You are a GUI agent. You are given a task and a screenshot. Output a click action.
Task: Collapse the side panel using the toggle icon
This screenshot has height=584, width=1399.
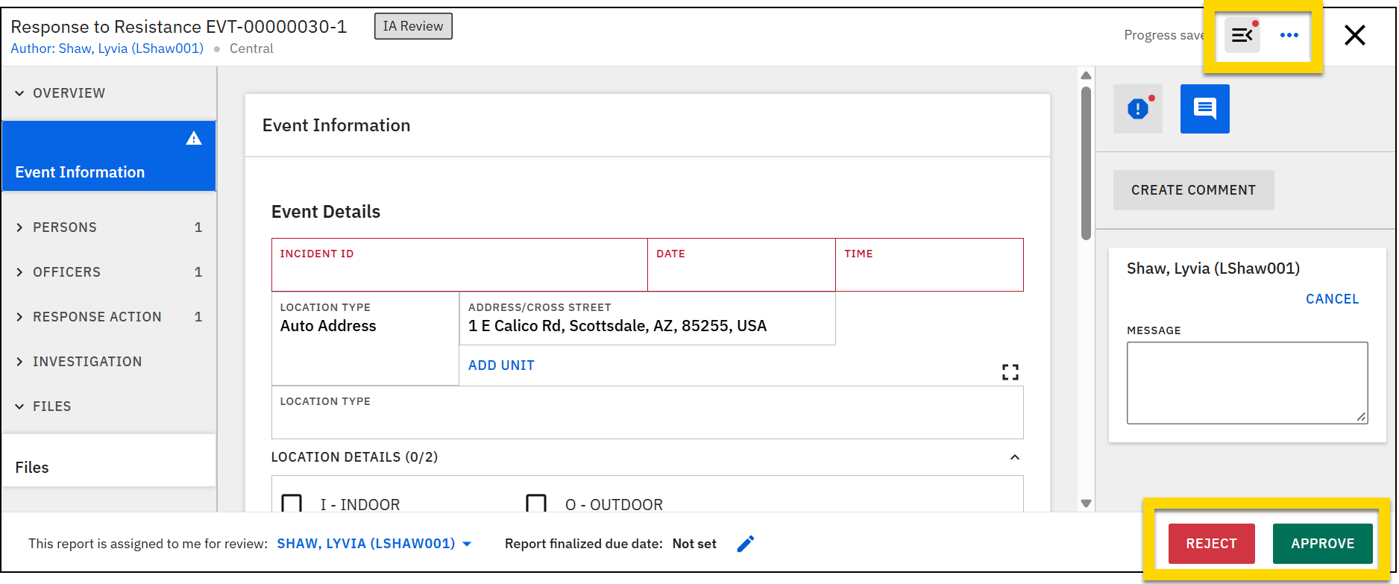(1242, 35)
